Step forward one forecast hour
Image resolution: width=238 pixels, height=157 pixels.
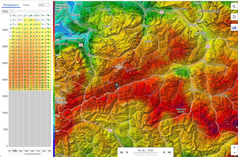pos(164,152)
